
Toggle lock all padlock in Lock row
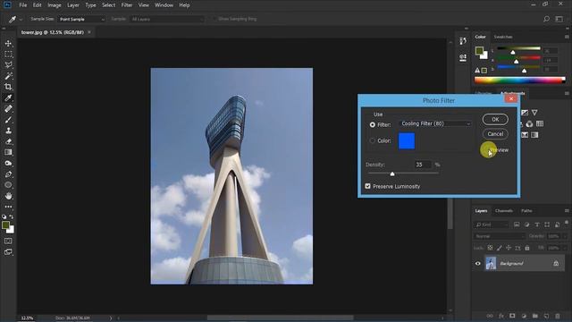click(527, 248)
